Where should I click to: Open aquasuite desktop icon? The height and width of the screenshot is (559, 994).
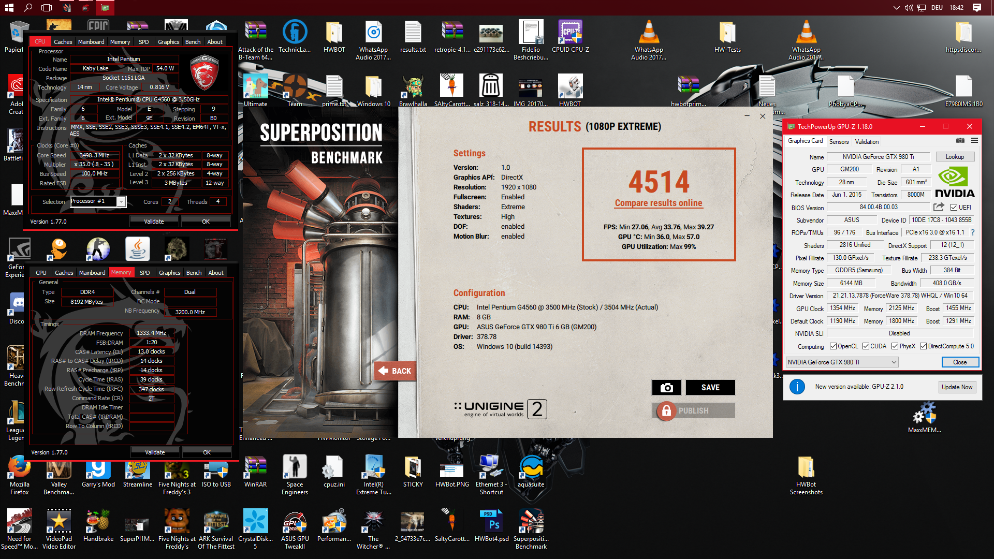tap(531, 472)
